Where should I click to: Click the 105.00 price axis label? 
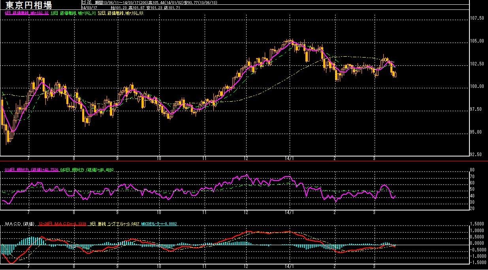477,41
